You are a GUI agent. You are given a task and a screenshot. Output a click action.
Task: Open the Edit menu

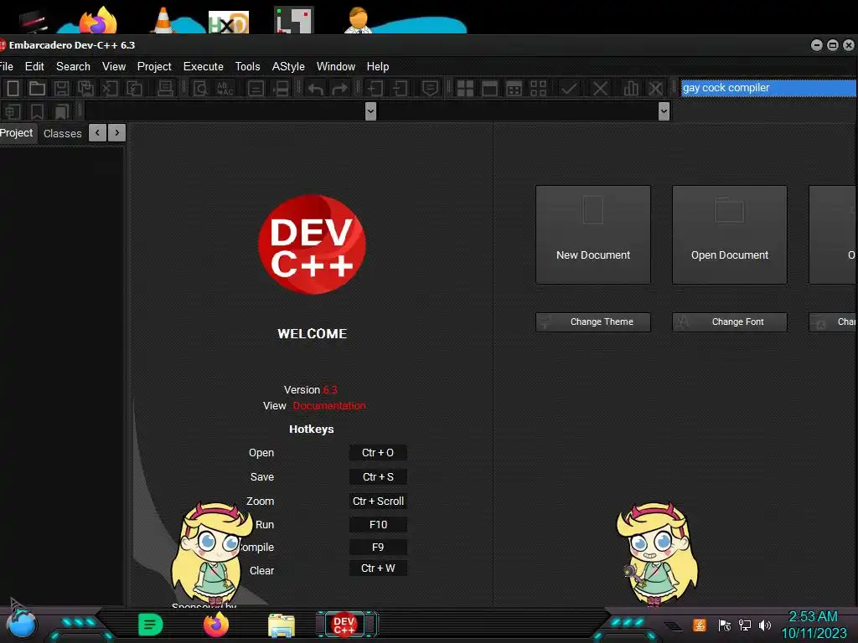[x=34, y=66]
